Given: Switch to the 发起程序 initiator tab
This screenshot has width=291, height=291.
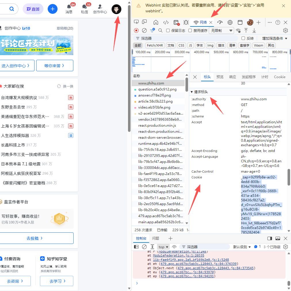Looking at the screenshot, I should pyautogui.click(x=249, y=77).
